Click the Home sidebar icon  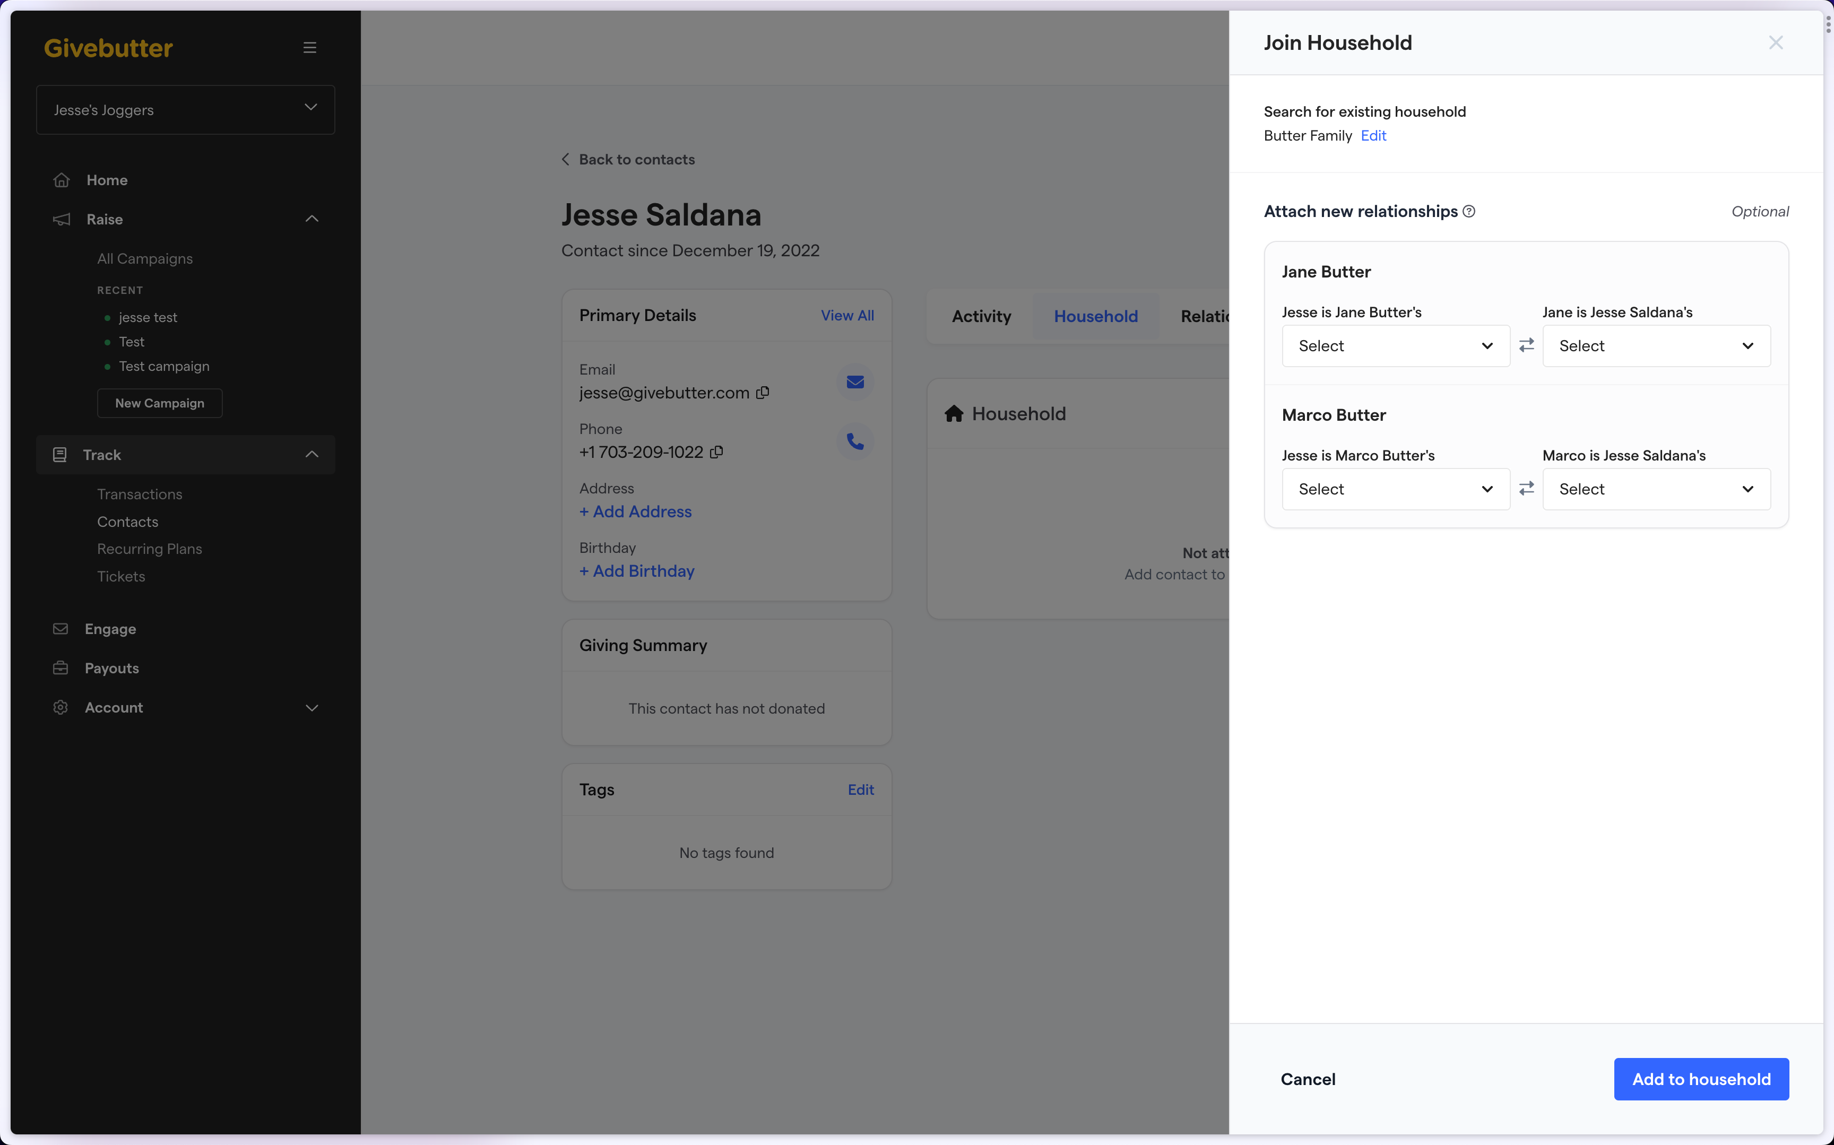click(x=62, y=179)
